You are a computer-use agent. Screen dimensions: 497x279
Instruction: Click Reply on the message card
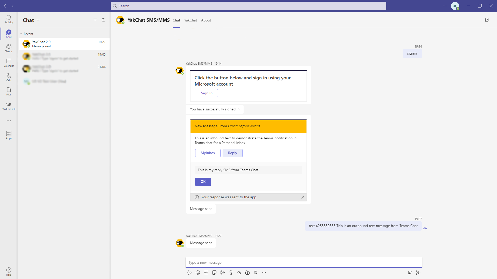(x=232, y=153)
